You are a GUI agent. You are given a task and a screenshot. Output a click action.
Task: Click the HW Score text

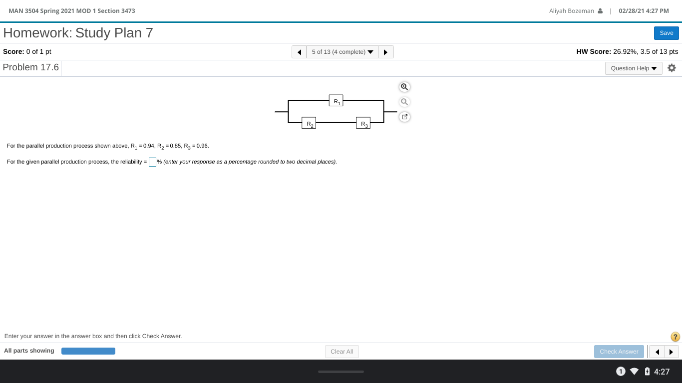pos(627,52)
